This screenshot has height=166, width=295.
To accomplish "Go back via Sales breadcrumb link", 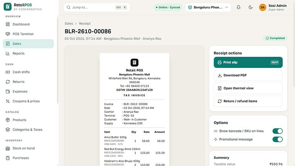I will click(69, 24).
